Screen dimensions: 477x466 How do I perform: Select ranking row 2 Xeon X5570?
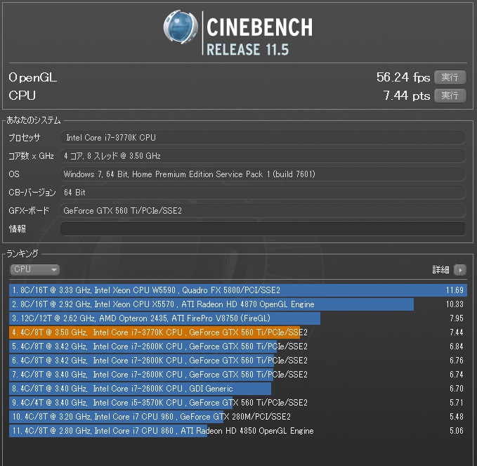(x=238, y=304)
